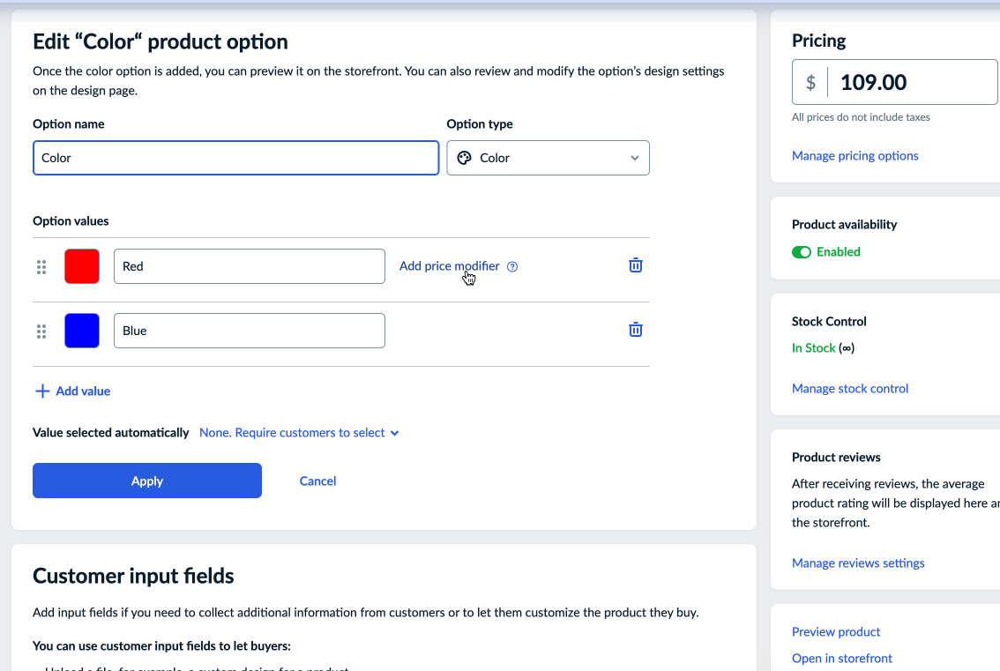The image size is (1000, 671).
Task: Grab the drag handle for Blue
Action: click(41, 332)
